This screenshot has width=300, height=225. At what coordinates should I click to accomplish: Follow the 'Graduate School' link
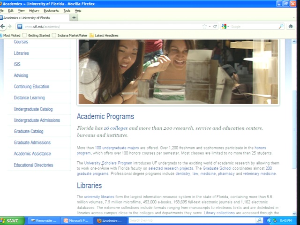coord(217,168)
